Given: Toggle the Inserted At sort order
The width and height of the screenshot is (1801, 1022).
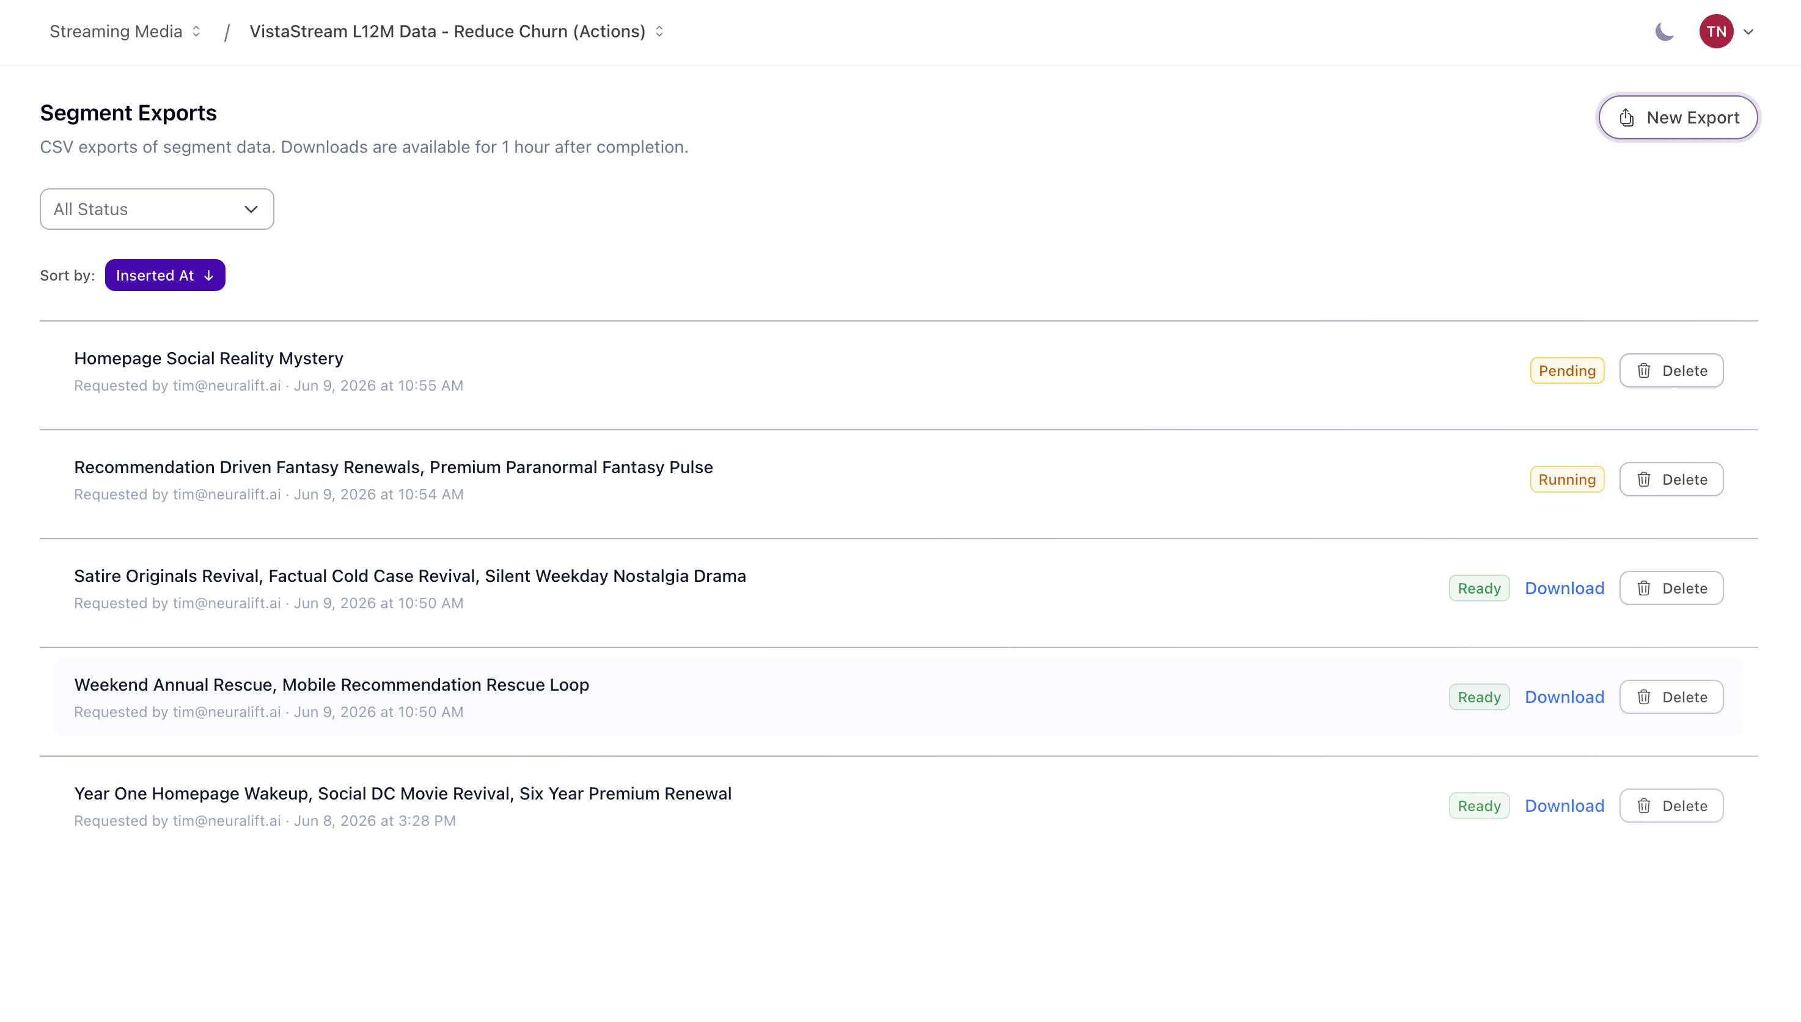Looking at the screenshot, I should 165,275.
